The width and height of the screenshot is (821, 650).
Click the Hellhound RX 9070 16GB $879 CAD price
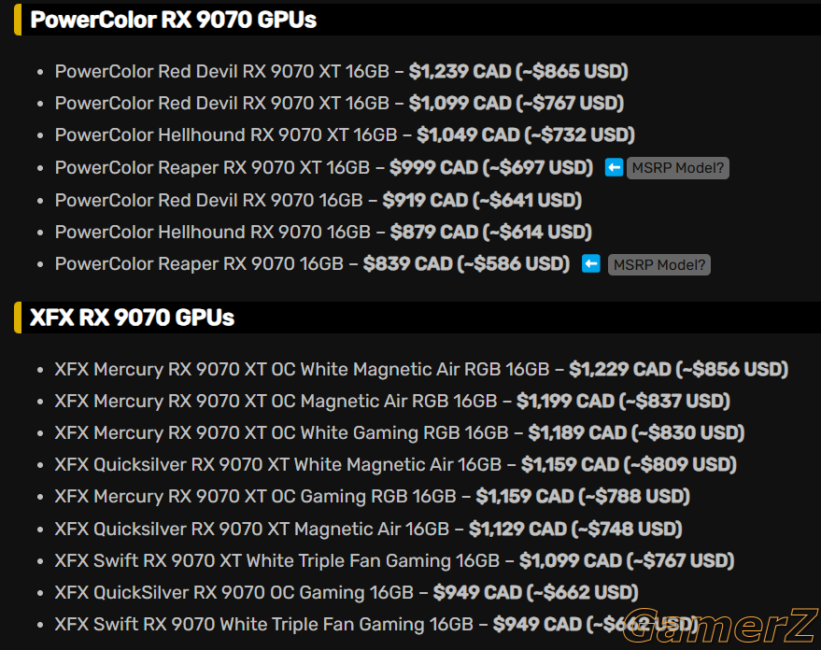tap(491, 233)
